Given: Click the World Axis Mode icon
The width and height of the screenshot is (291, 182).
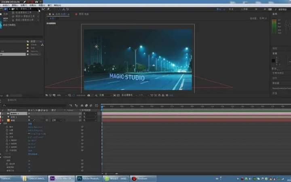Looking at the screenshot, I should pyautogui.click(x=64, y=9).
